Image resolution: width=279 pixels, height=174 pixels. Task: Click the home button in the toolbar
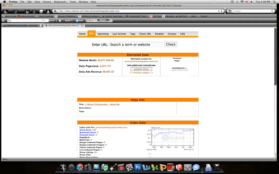(x=48, y=11)
